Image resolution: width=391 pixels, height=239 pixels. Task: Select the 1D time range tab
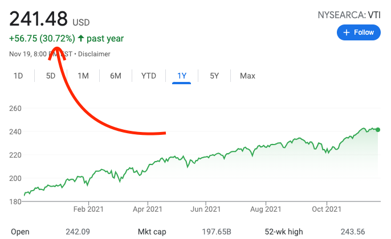coord(18,76)
